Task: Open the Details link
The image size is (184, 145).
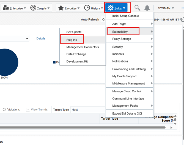Action: [41, 39]
